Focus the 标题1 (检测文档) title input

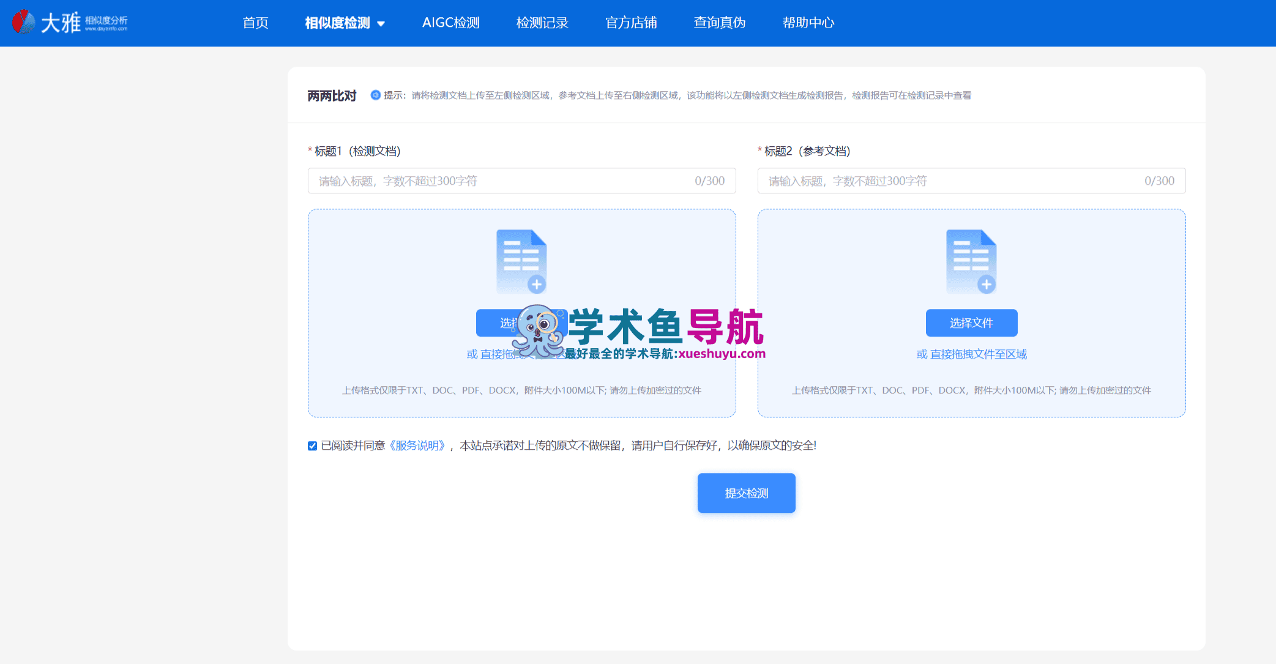coord(521,181)
